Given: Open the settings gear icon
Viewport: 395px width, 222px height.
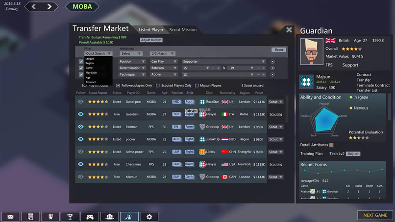Looking at the screenshot, I should tap(149, 217).
